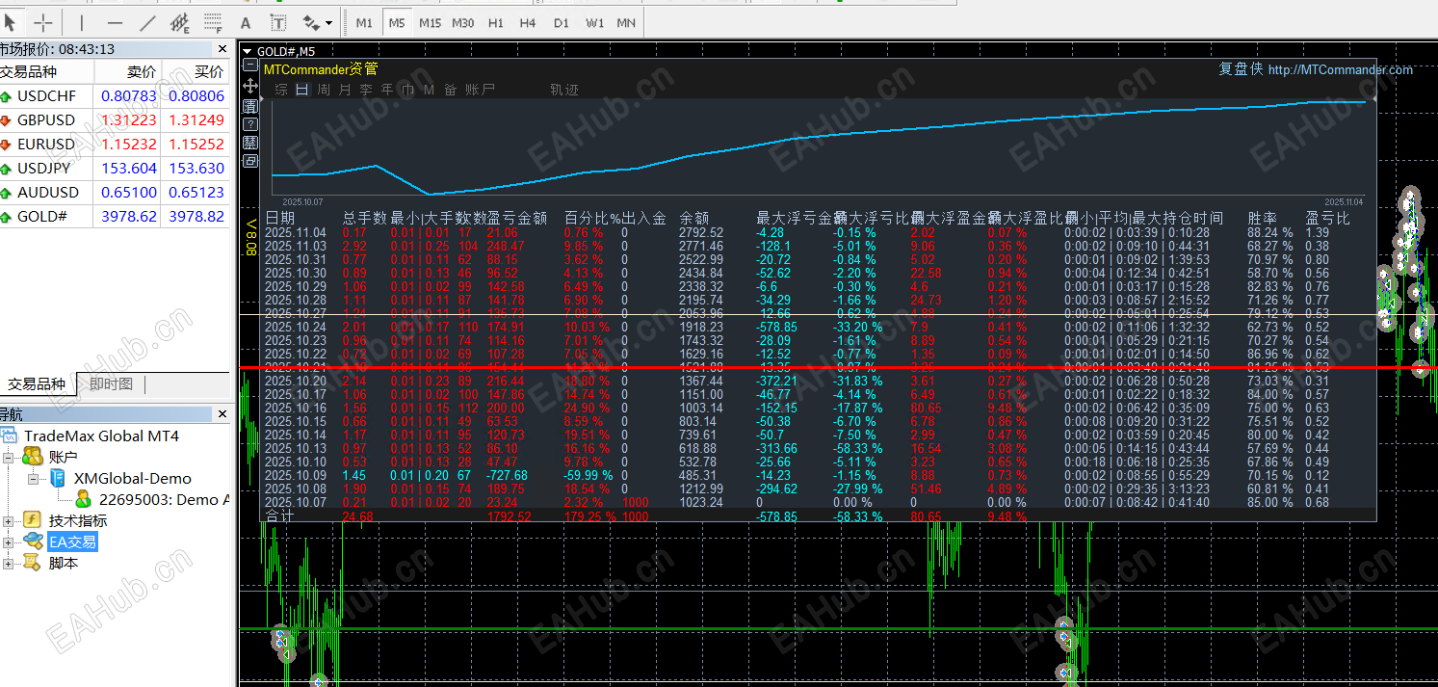Select the 月 monthly view tab
Viewport: 1438px width, 687px height.
click(x=345, y=90)
